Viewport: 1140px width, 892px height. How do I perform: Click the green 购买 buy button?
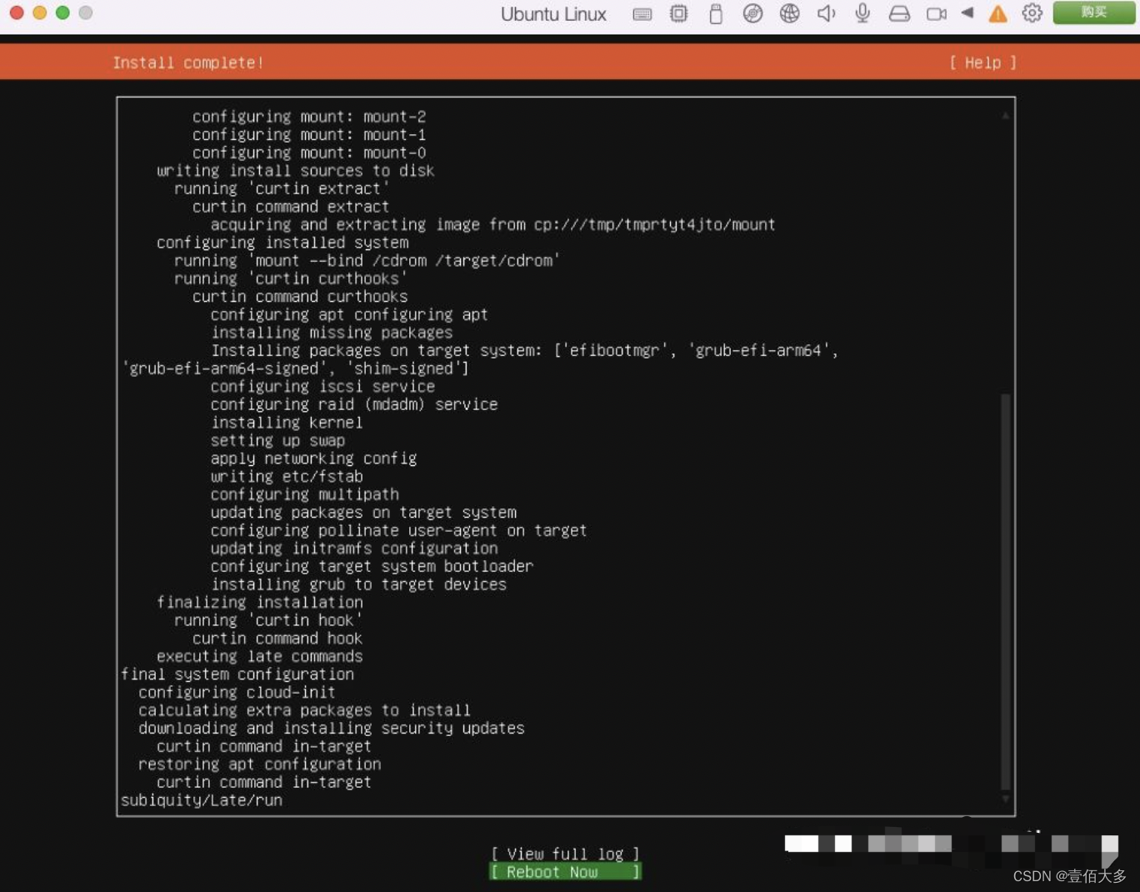[1093, 13]
